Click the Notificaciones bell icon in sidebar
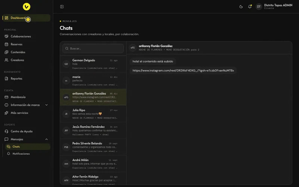The width and height of the screenshot is (299, 187). coord(8,154)
